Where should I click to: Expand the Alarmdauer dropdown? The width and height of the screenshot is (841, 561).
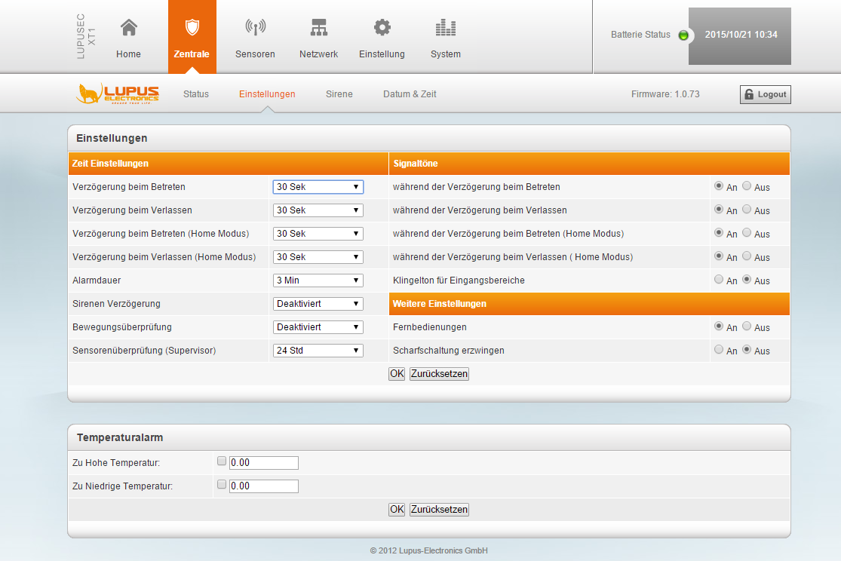coord(318,280)
